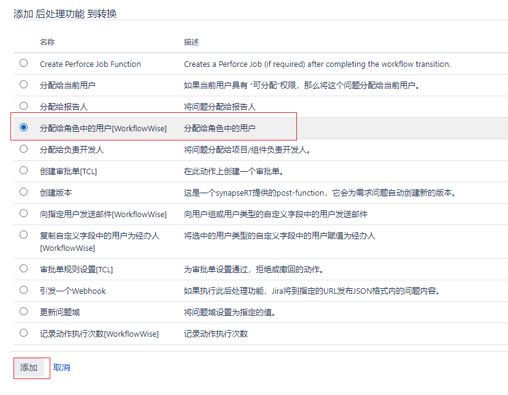Select the Create Perforce Job Function radio button
Viewport: 508px width, 395px height.
pos(23,63)
